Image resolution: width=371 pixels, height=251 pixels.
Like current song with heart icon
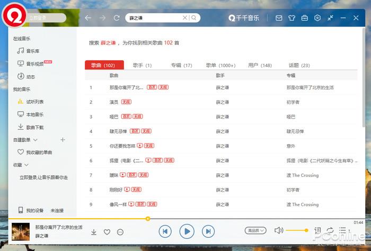[107, 232]
